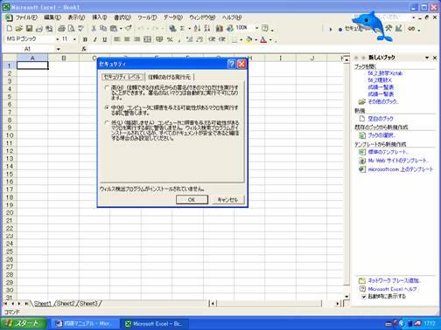Select the Low (低) security level radio button

[107, 123]
